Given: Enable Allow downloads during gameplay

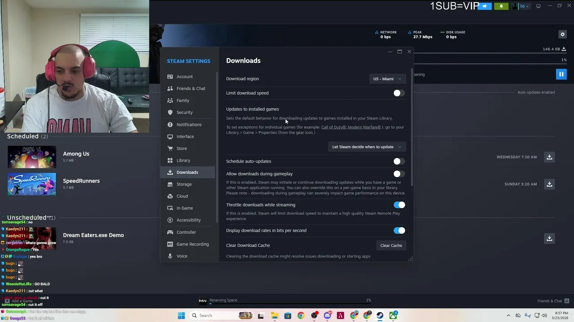Looking at the screenshot, I should point(399,174).
